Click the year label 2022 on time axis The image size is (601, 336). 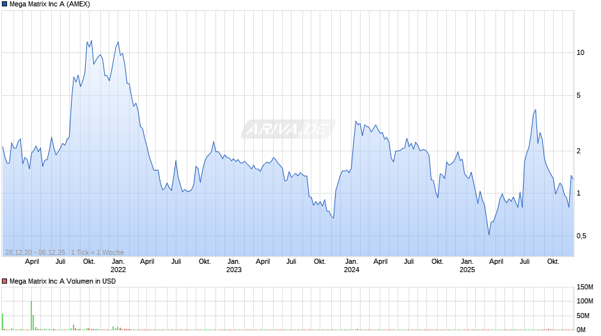[118, 270]
